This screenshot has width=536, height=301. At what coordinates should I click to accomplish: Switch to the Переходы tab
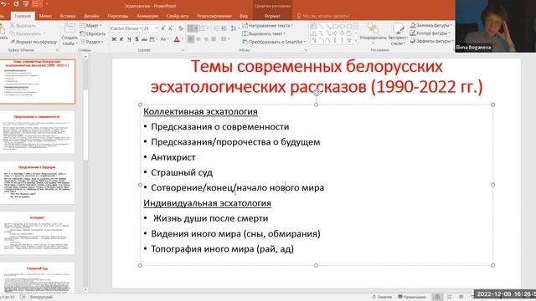(117, 16)
